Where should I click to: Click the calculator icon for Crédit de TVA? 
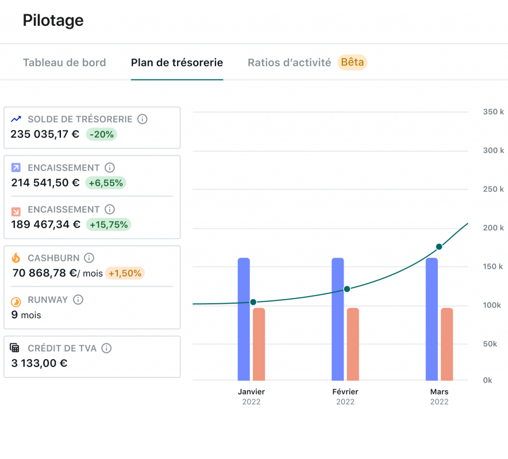click(15, 348)
